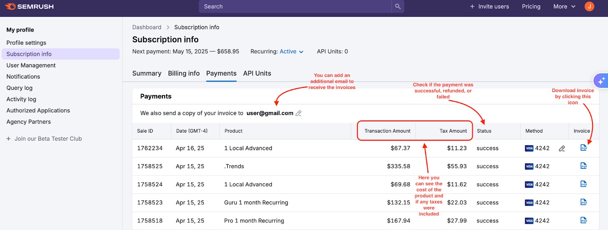The image size is (608, 230).
Task: Click the Invite users button
Action: coord(489,6)
